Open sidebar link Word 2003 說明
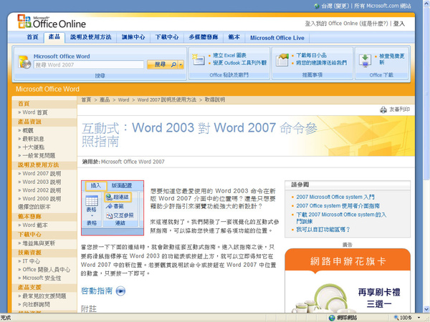Image resolution: width=430 pixels, height=322 pixels. [x=42, y=182]
